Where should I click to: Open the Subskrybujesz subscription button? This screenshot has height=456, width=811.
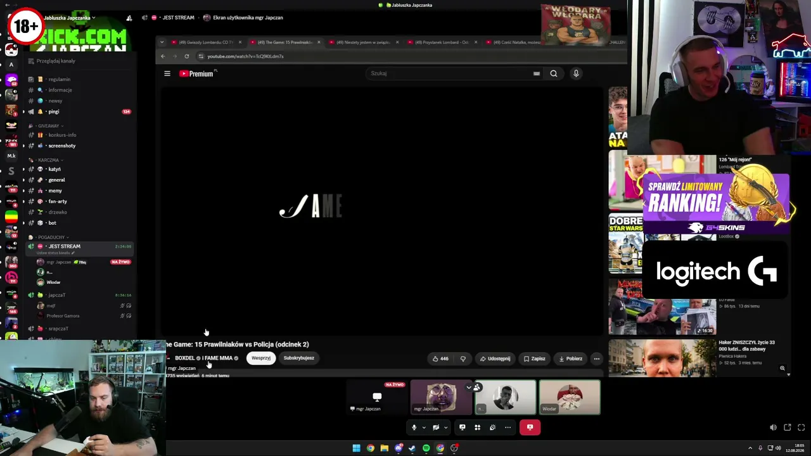[x=299, y=358]
